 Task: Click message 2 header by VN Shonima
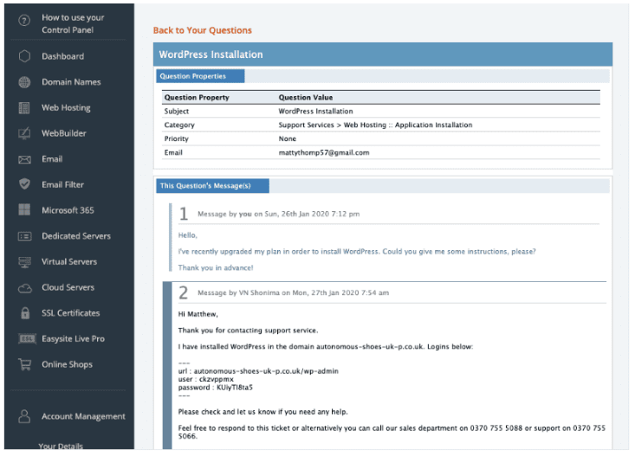(293, 293)
